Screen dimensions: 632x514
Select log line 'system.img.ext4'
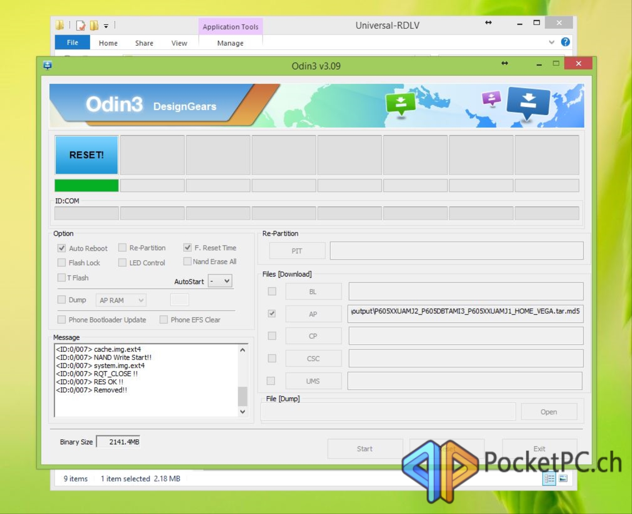pos(100,365)
